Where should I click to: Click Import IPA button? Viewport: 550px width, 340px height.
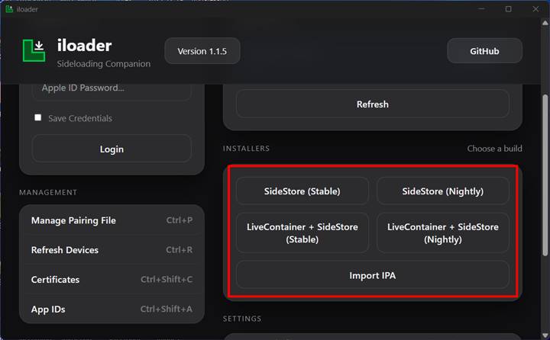(373, 275)
